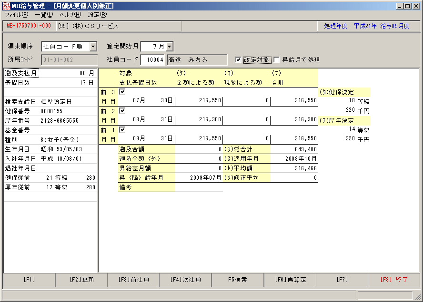Viewport: 423px width, 302px height.
Task: Click the 07月 amount cell 216,550 under 金額による額
Action: [x=210, y=100]
